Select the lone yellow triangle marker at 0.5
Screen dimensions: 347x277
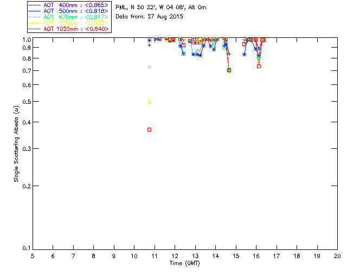click(150, 102)
